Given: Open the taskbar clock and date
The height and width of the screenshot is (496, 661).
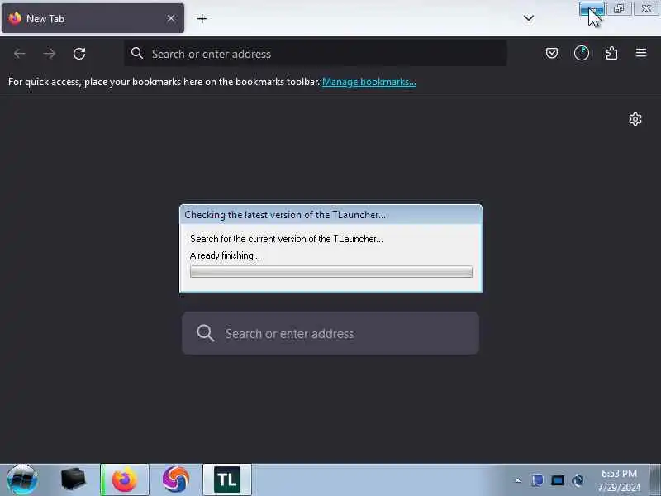Looking at the screenshot, I should tap(619, 480).
